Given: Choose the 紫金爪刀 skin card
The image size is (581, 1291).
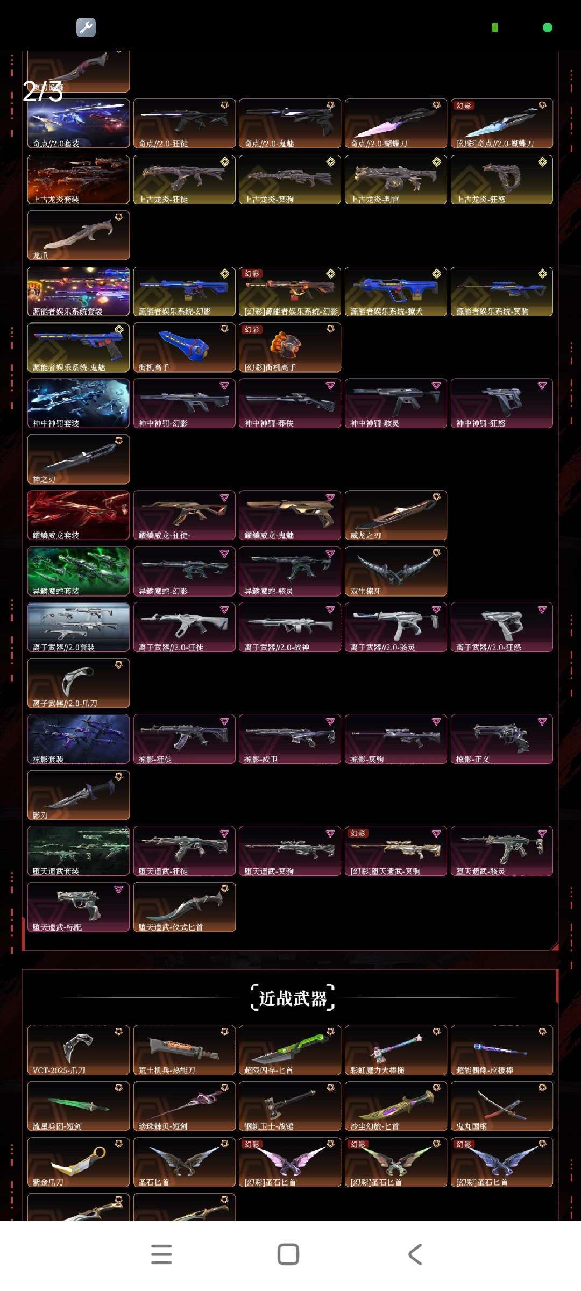Looking at the screenshot, I should (x=79, y=1162).
